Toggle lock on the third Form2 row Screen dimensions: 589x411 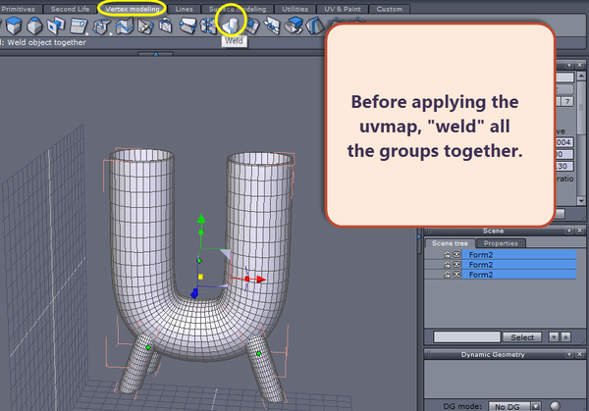[x=447, y=275]
